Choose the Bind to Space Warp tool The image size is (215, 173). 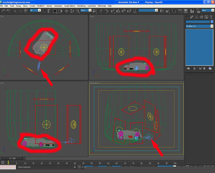26,11
